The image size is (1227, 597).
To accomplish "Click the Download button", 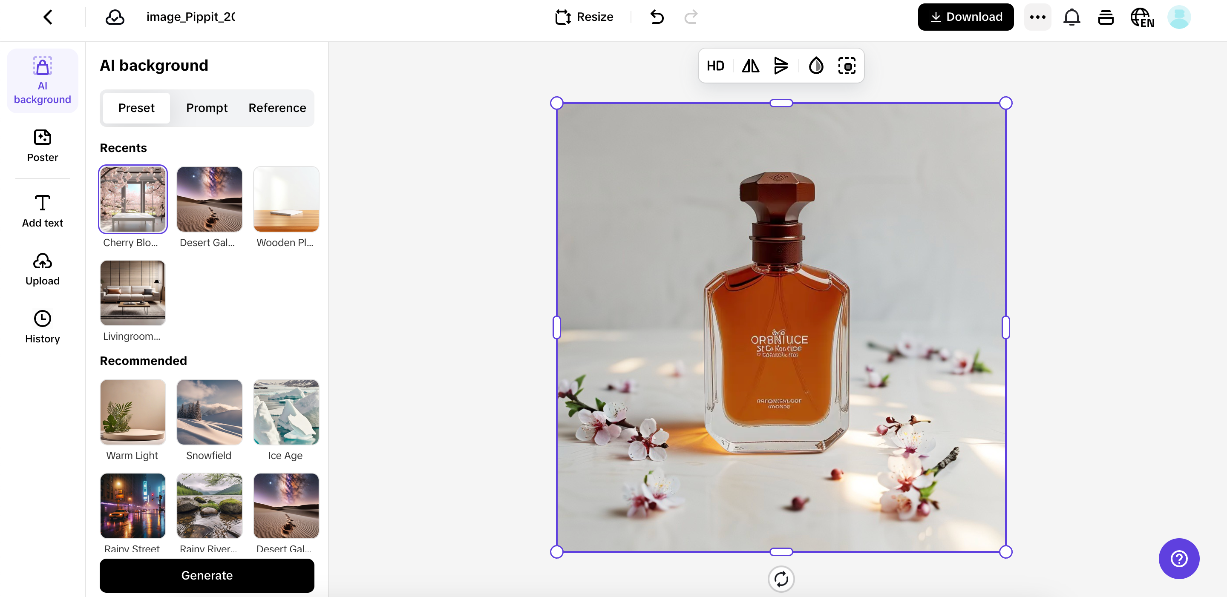I will 965,17.
